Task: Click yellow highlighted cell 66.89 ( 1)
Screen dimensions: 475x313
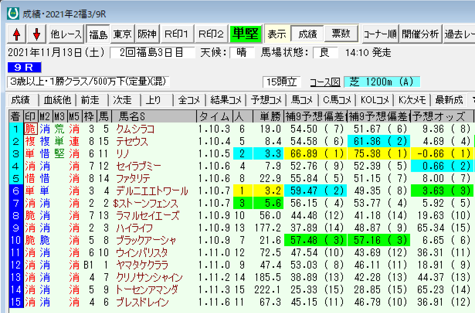Action: coord(315,154)
